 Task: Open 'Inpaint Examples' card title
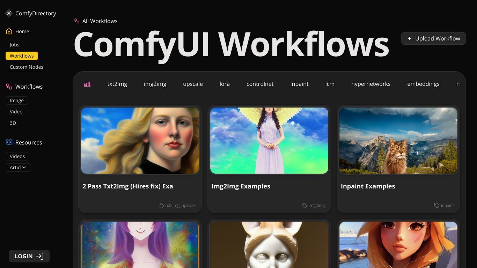click(368, 186)
